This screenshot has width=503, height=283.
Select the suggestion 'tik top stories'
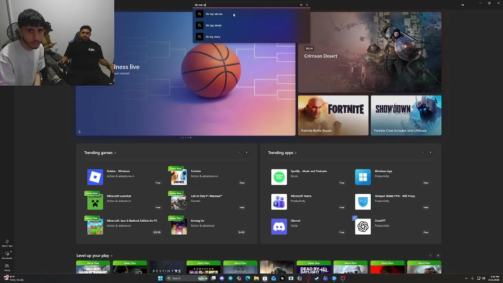point(251,14)
